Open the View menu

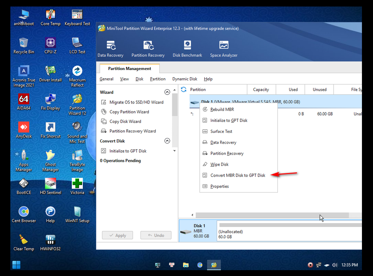pyautogui.click(x=125, y=79)
